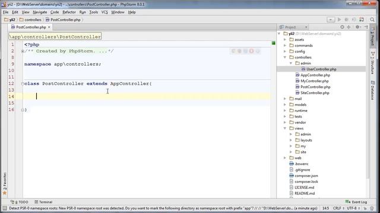Open the Window menu

coord(118,12)
